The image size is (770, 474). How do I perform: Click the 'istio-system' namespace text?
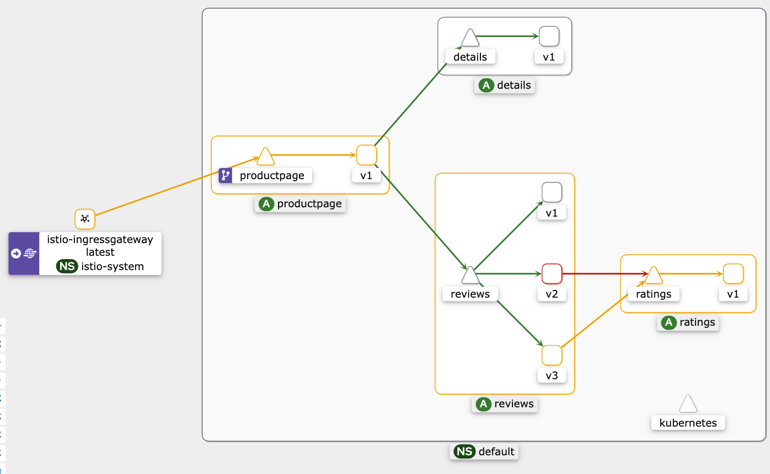coord(113,267)
